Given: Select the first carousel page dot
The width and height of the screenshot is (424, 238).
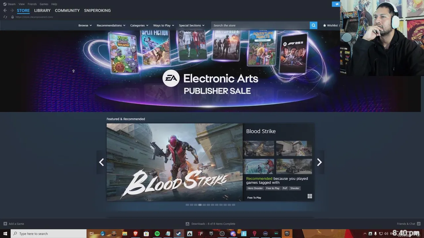Looking at the screenshot, I should [x=187, y=205].
